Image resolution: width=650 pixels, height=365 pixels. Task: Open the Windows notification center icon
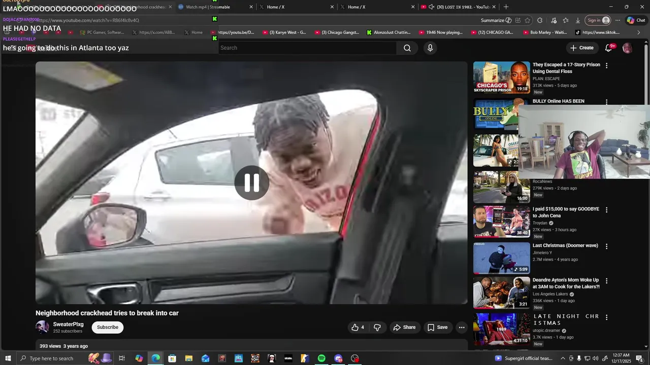[x=639, y=358]
